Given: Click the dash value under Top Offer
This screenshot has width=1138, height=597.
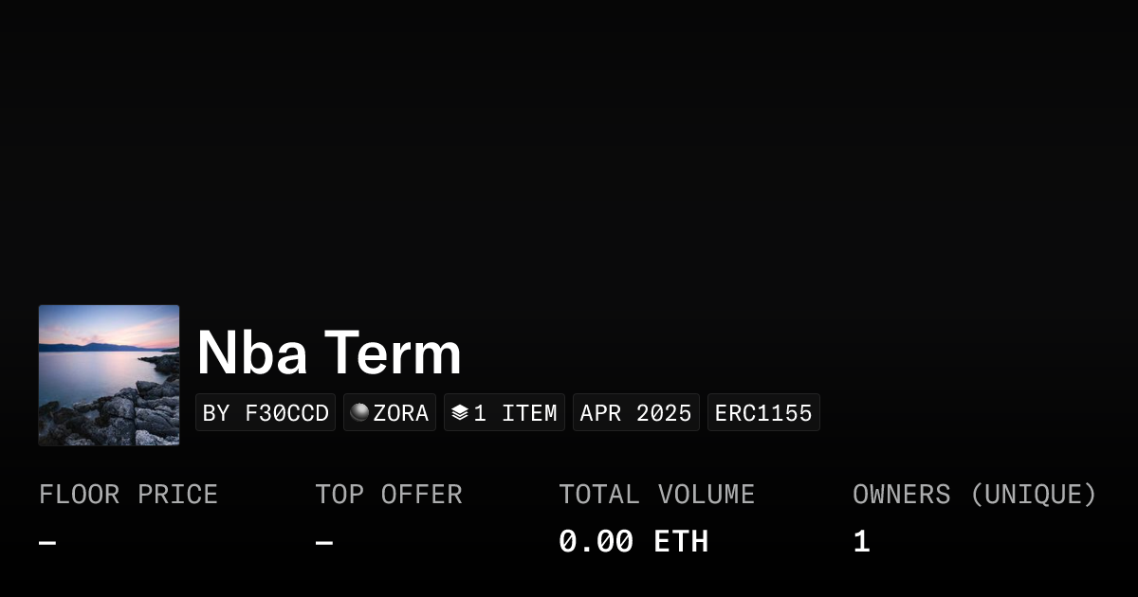Looking at the screenshot, I should tap(324, 543).
